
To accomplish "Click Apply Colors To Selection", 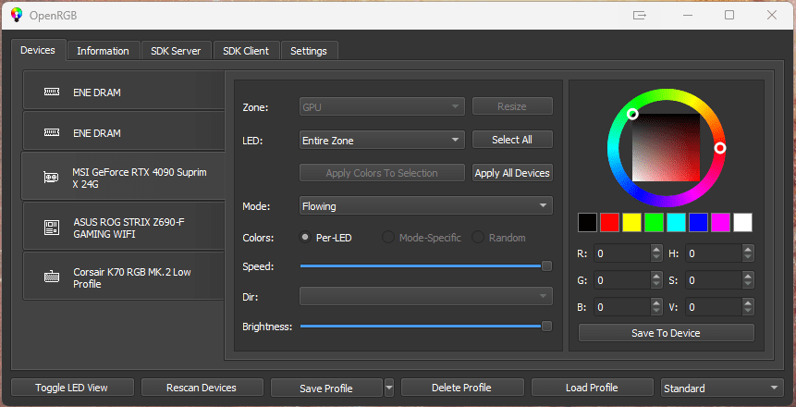I will pyautogui.click(x=382, y=173).
